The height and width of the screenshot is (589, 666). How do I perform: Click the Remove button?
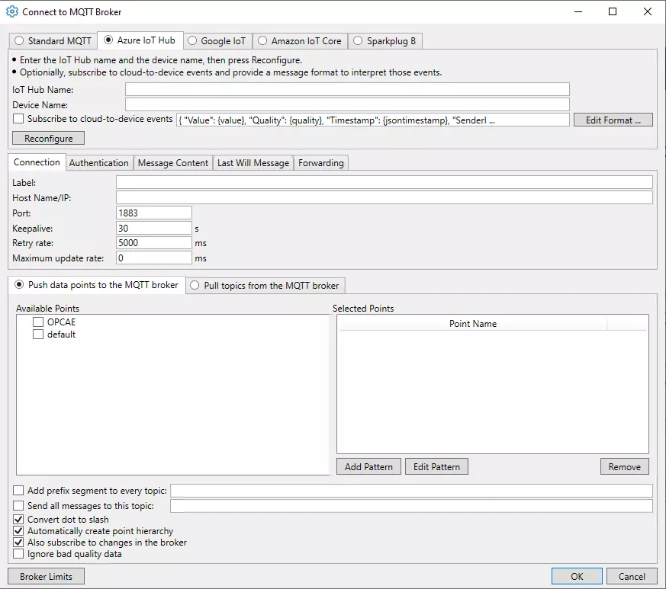pyautogui.click(x=624, y=467)
